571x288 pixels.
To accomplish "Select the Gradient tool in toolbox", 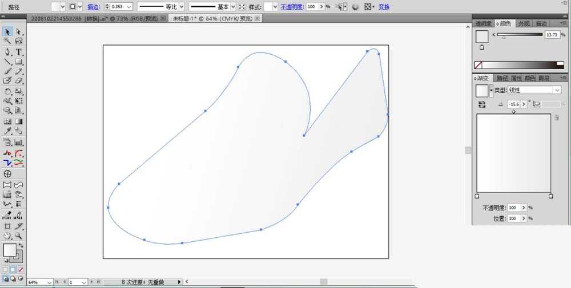I will click(19, 121).
